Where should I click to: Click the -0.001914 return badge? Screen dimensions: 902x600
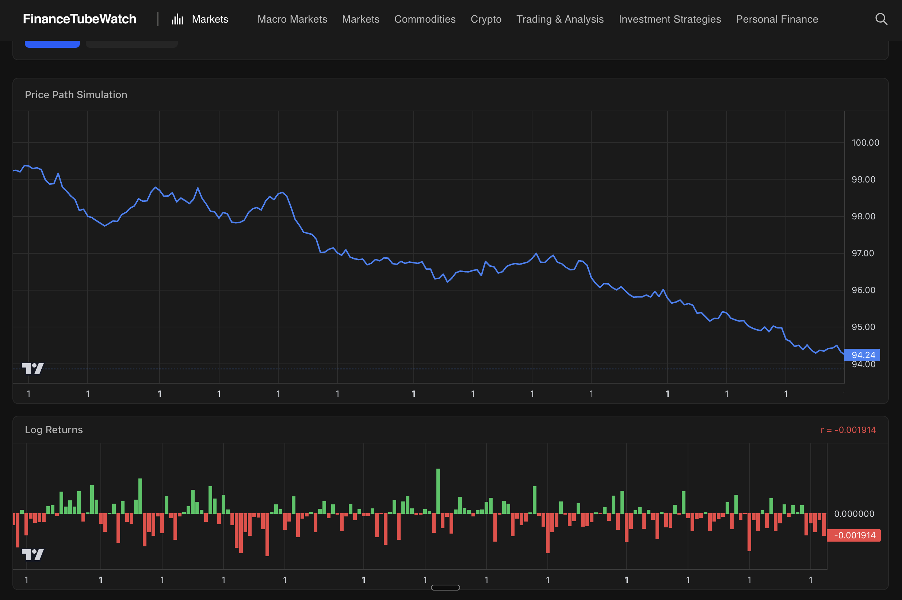pyautogui.click(x=855, y=535)
